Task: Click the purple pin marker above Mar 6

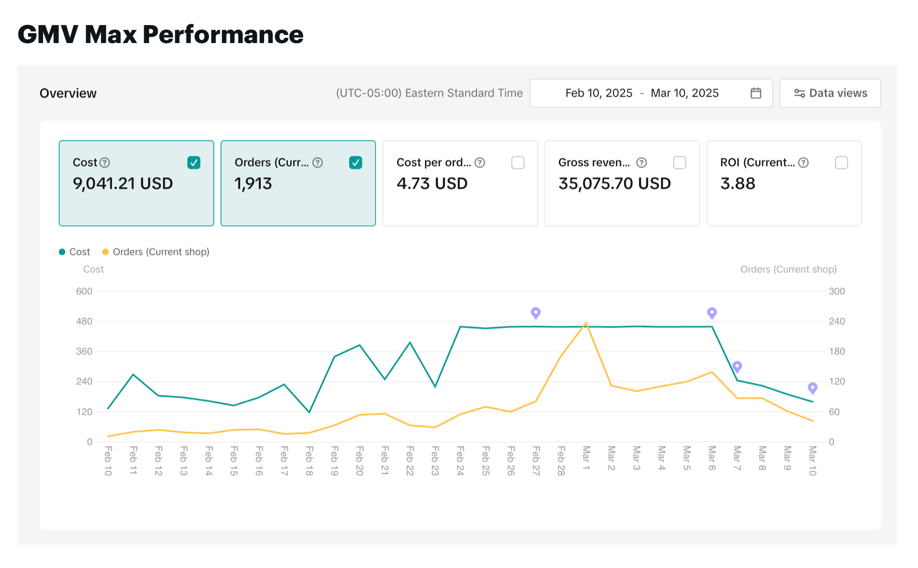Action: 711,313
